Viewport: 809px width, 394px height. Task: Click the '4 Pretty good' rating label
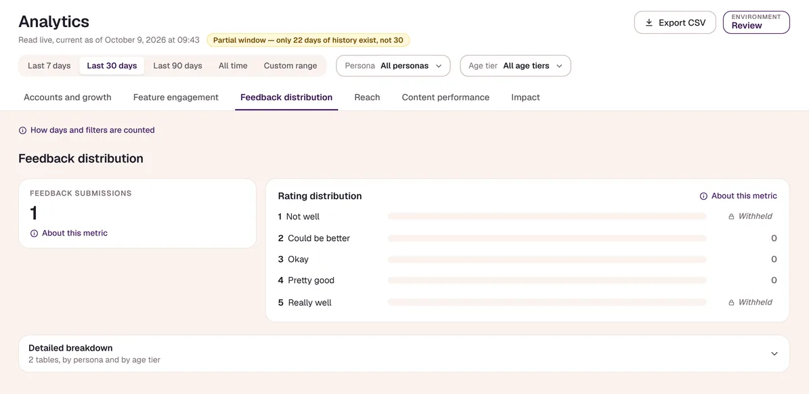point(307,280)
